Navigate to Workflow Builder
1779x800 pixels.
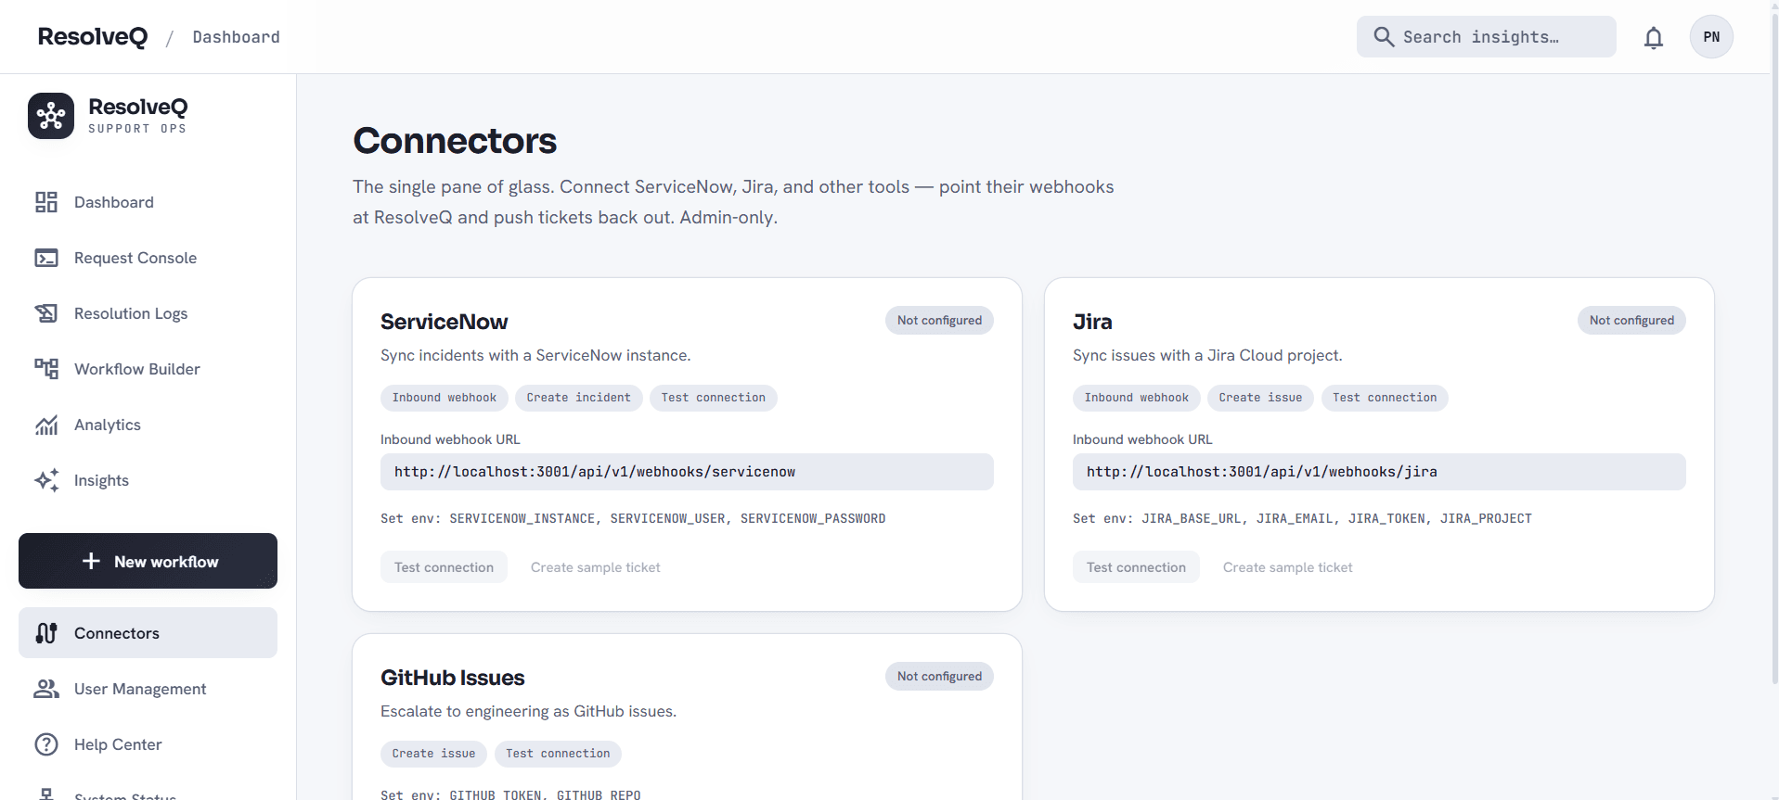tap(148, 369)
